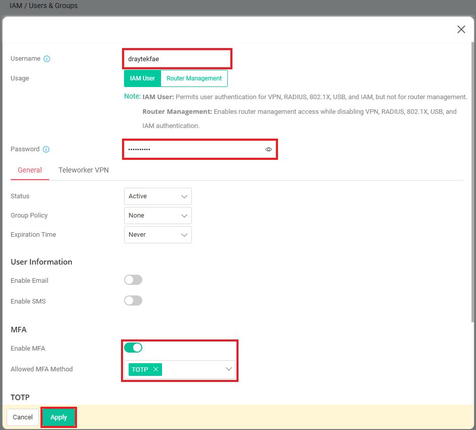Expand the Allowed MFA Method chevron
Image resolution: width=476 pixels, height=430 pixels.
pyautogui.click(x=228, y=369)
